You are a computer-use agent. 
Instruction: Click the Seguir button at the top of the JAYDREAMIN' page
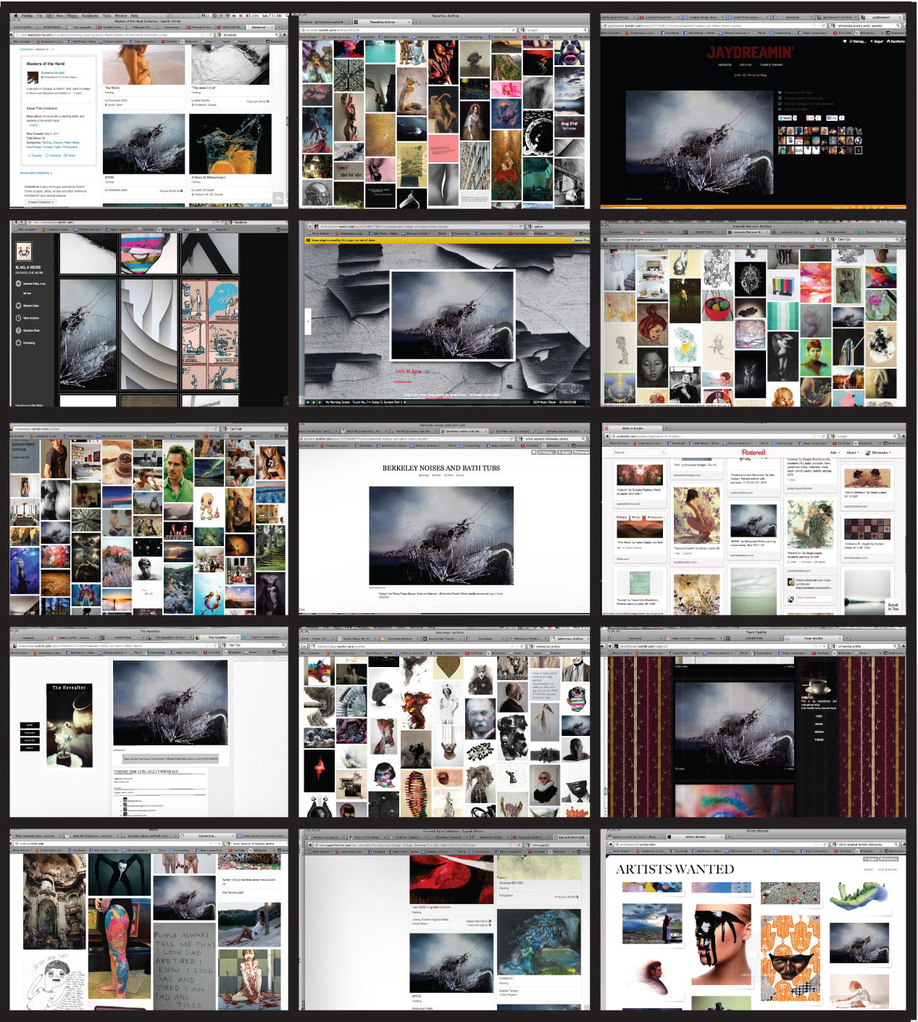tap(877, 41)
